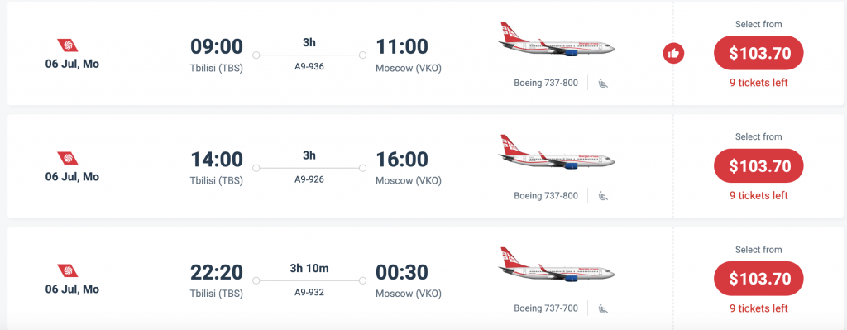Click 9 tickets left under 14:00 flight
This screenshot has width=847, height=330.
pyautogui.click(x=759, y=195)
